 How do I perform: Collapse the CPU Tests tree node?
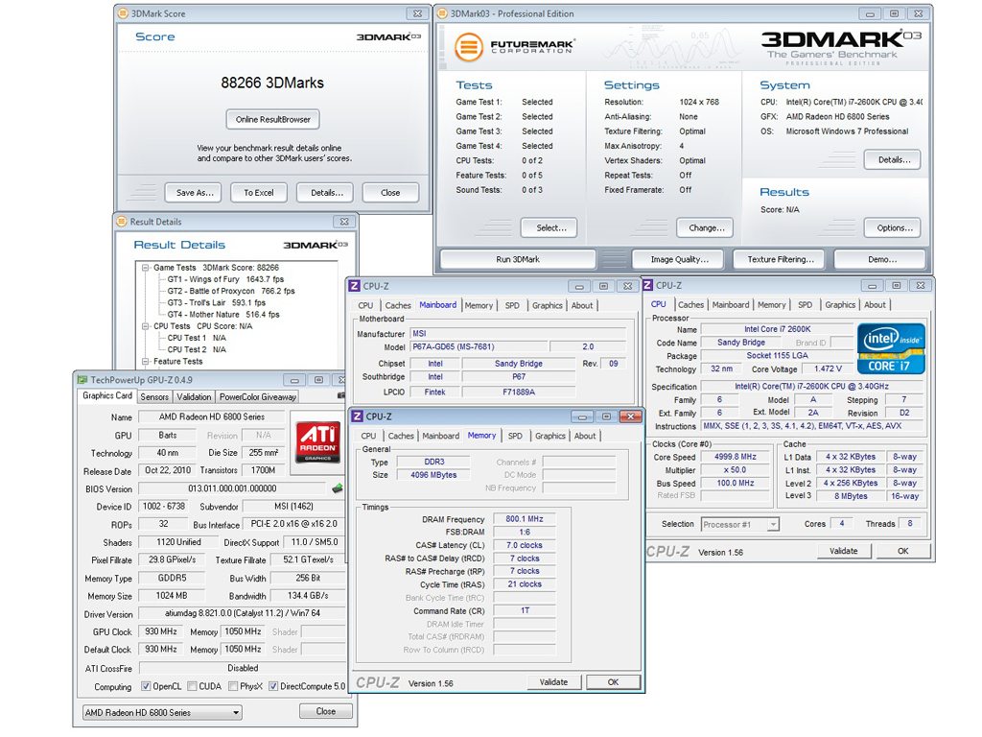[x=146, y=326]
